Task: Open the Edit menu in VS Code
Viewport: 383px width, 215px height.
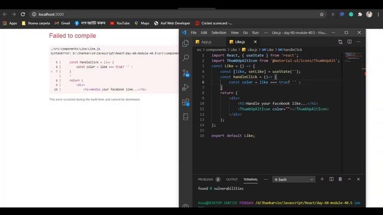Action: point(203,33)
